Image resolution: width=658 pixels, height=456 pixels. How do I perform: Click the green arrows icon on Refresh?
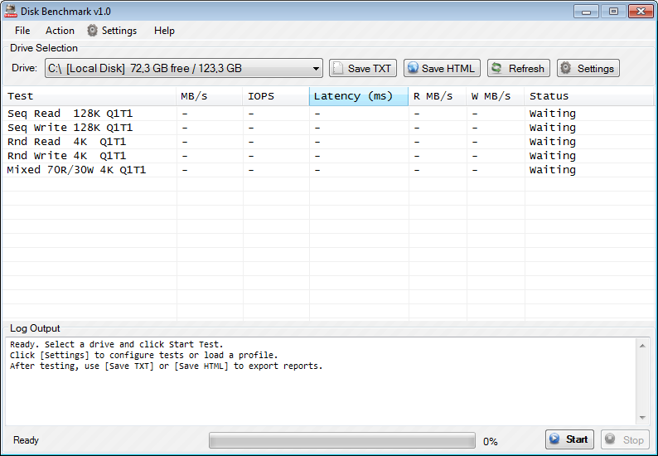pos(497,68)
